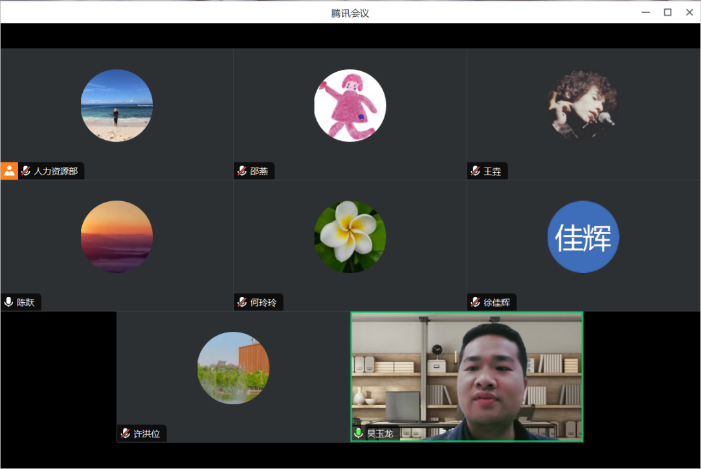Minimize the 腾讯会议 meeting window
Screen dimensions: 701x469
click(645, 12)
